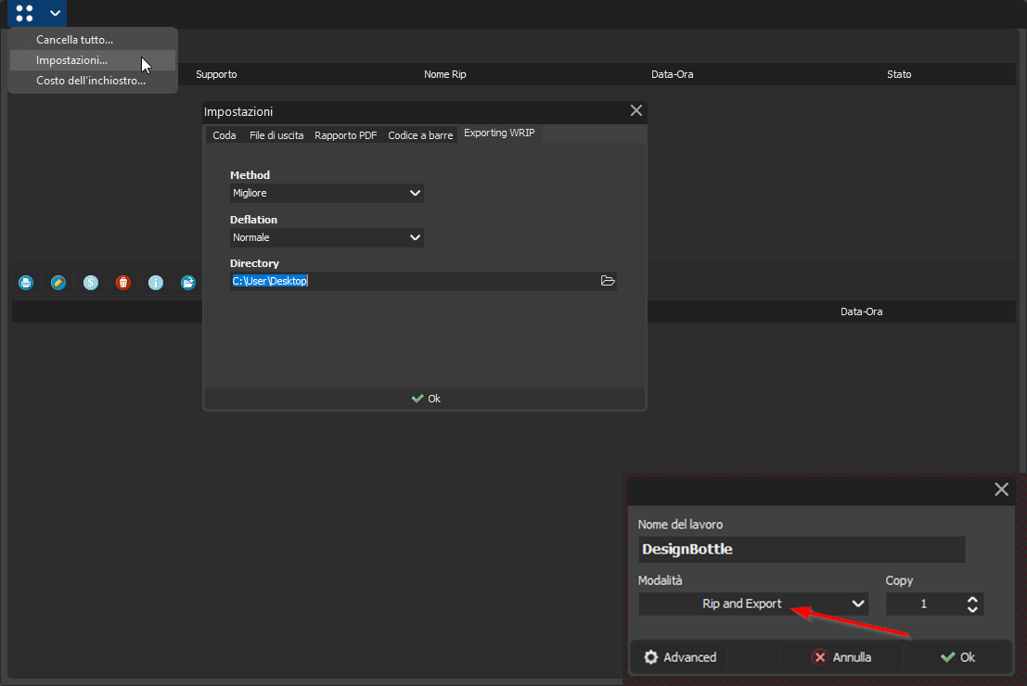Open the Method dropdown showing Migliore
This screenshot has height=686, width=1027.
(x=327, y=193)
